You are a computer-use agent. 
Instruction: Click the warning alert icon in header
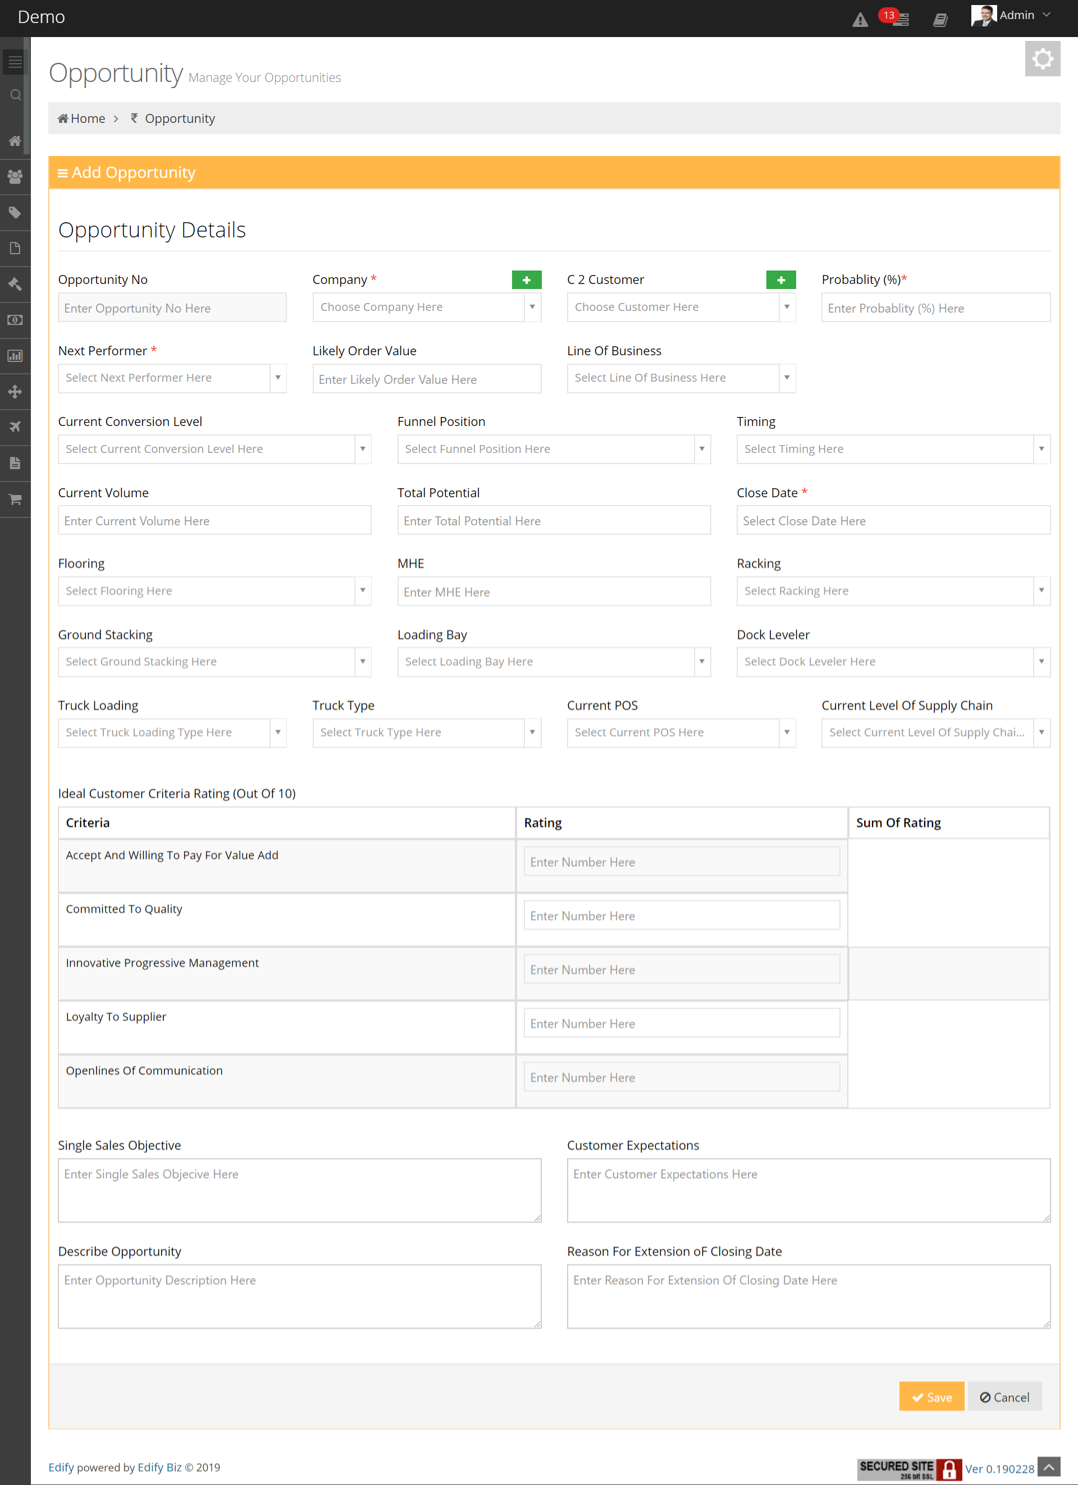(860, 20)
